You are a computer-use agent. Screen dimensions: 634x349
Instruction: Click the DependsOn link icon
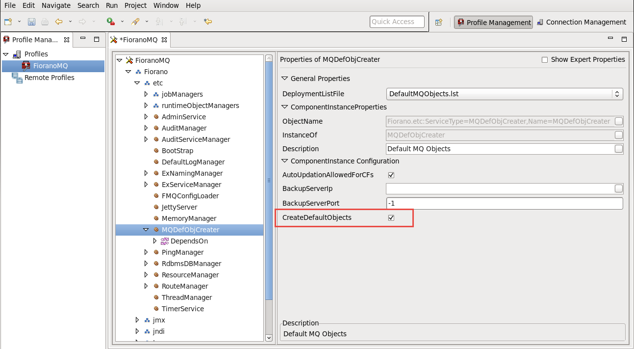pyautogui.click(x=165, y=241)
